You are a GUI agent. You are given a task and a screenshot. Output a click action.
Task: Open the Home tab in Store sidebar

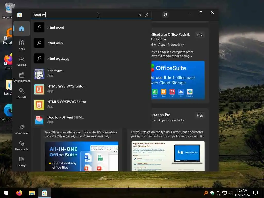point(22,29)
